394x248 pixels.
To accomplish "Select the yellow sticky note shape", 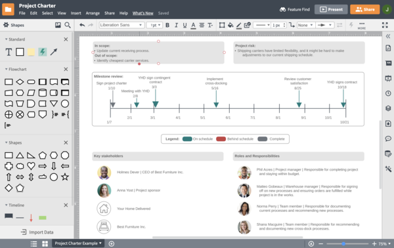I will [x=31, y=52].
